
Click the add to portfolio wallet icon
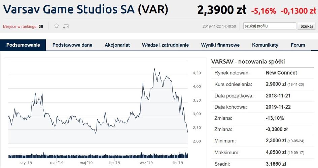(66, 26)
